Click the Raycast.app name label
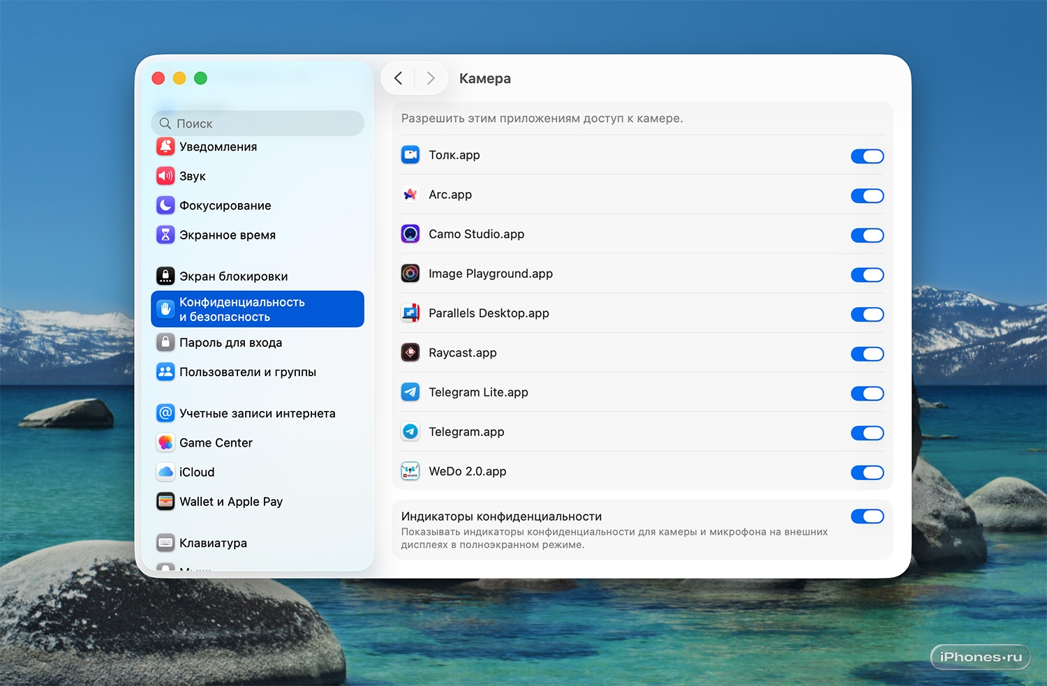The width and height of the screenshot is (1047, 686). click(463, 353)
